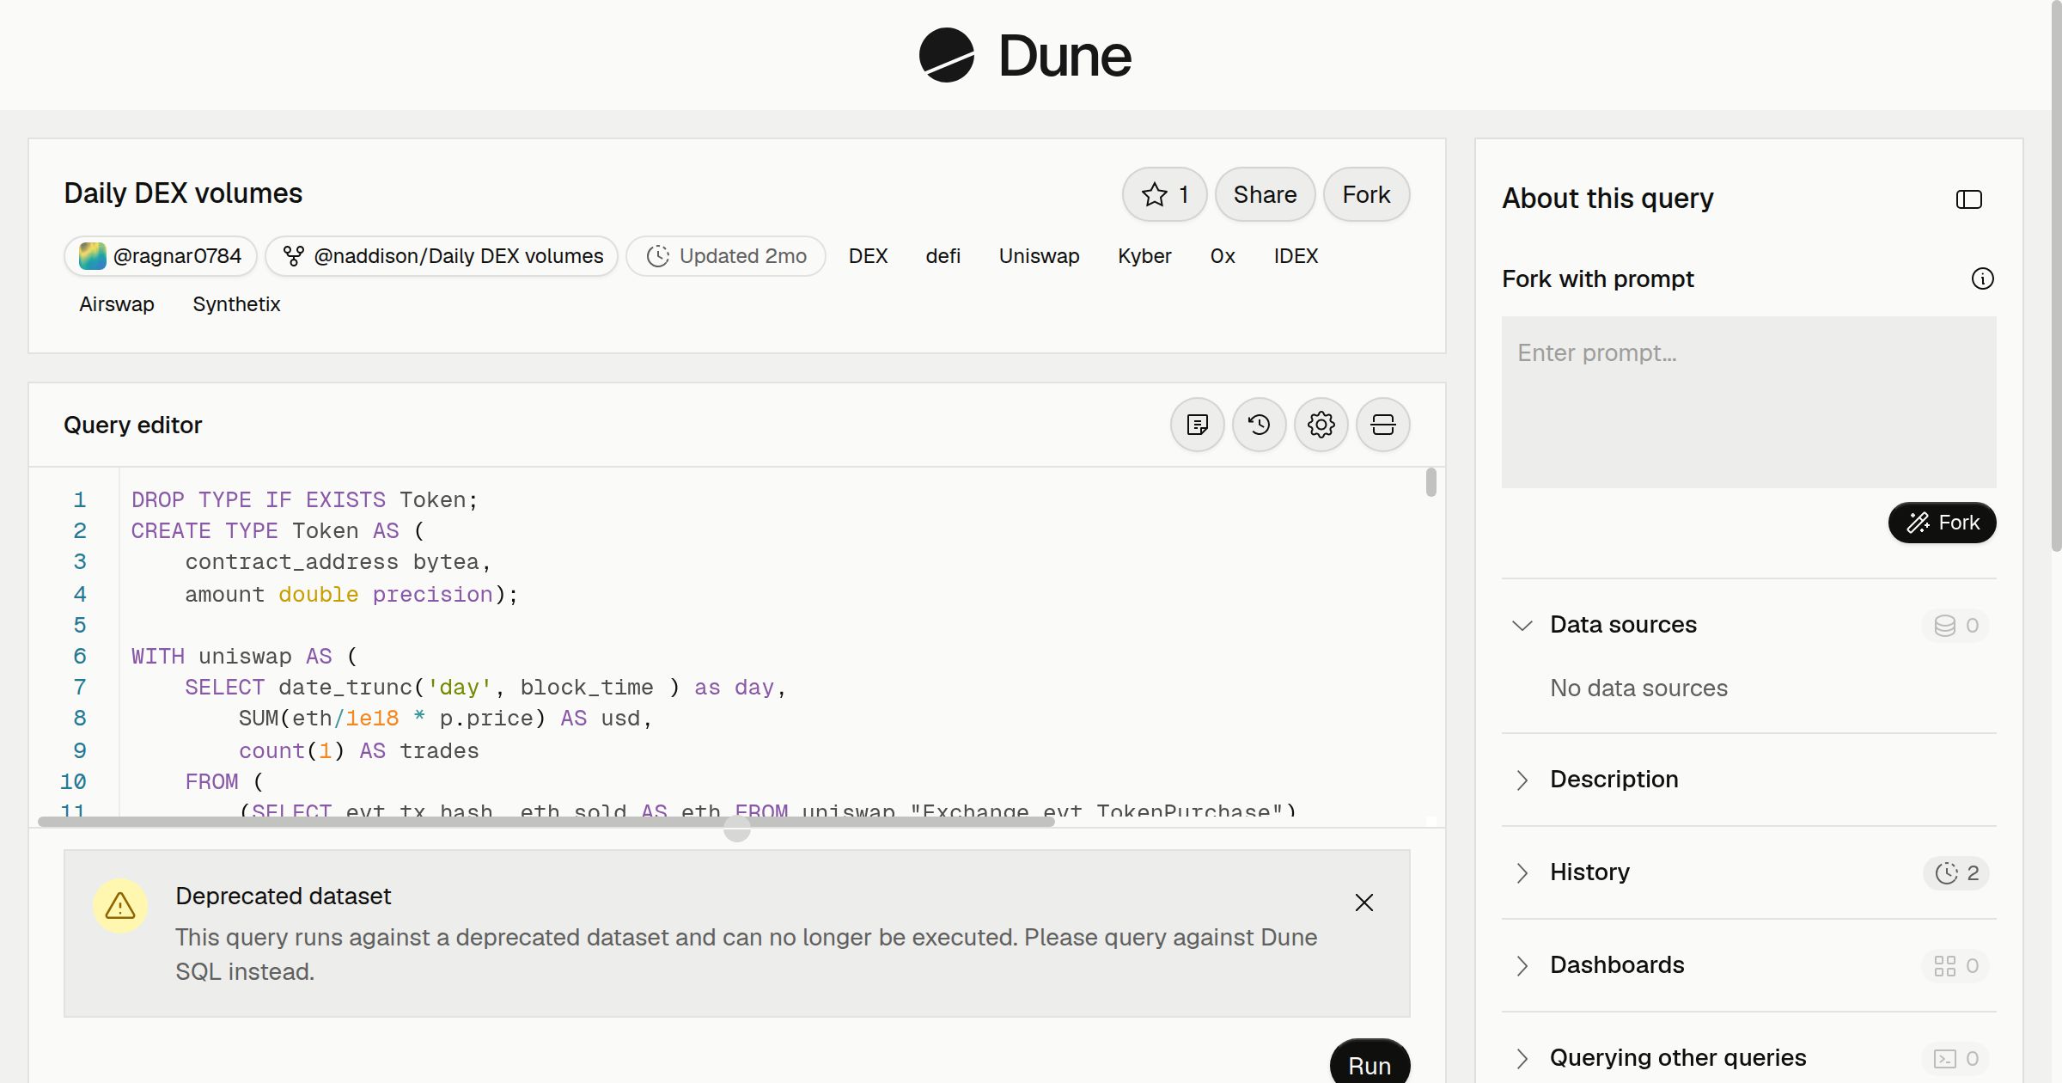Image resolution: width=2062 pixels, height=1083 pixels.
Task: Open query version history clock icon
Action: point(1259,425)
